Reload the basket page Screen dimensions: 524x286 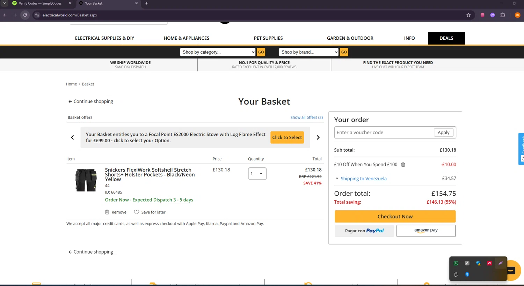25,15
